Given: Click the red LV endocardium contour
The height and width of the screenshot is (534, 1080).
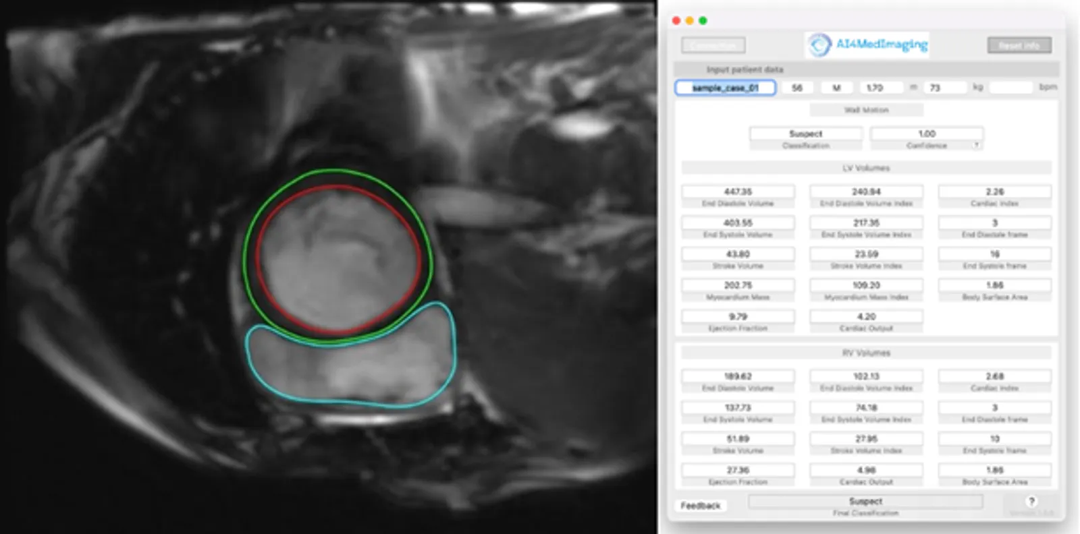Looking at the screenshot, I should [x=256, y=260].
